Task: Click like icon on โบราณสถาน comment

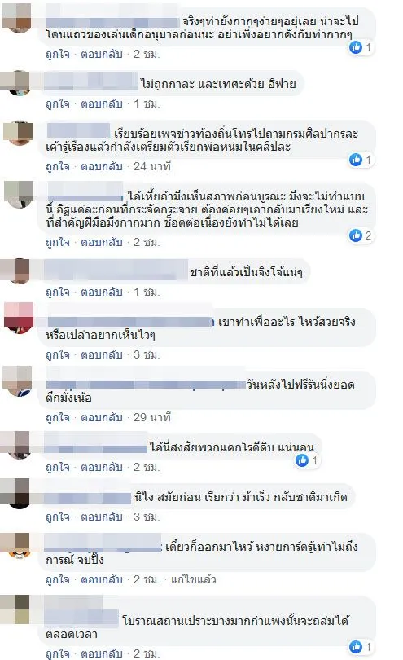Action: 356,646
